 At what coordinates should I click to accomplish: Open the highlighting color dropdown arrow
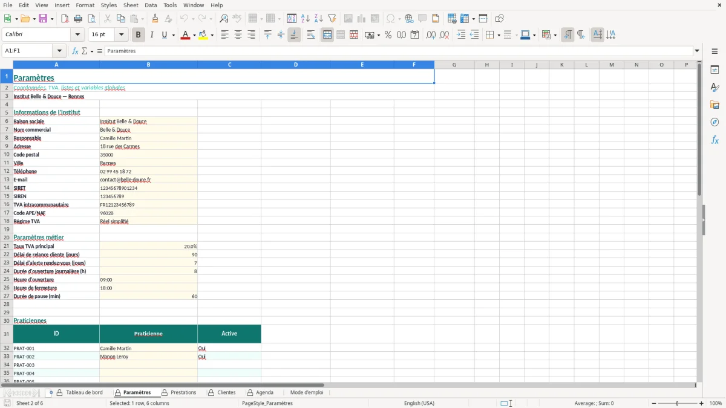coord(212,35)
